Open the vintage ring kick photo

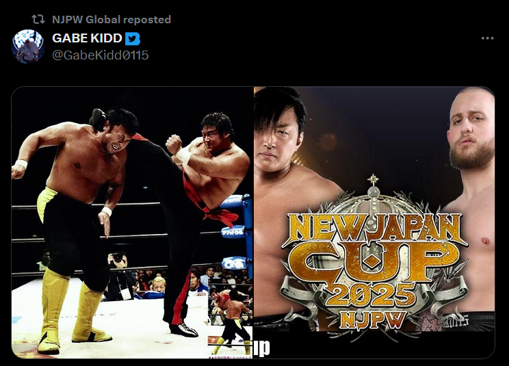133,222
